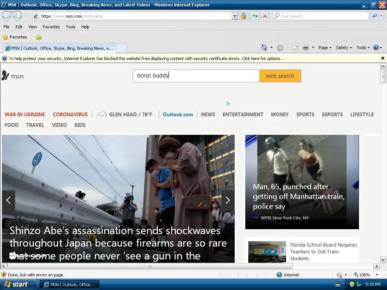
Task: Open the NEWS category link
Action: coord(208,114)
